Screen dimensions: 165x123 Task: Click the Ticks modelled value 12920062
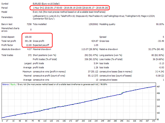click(93, 24)
